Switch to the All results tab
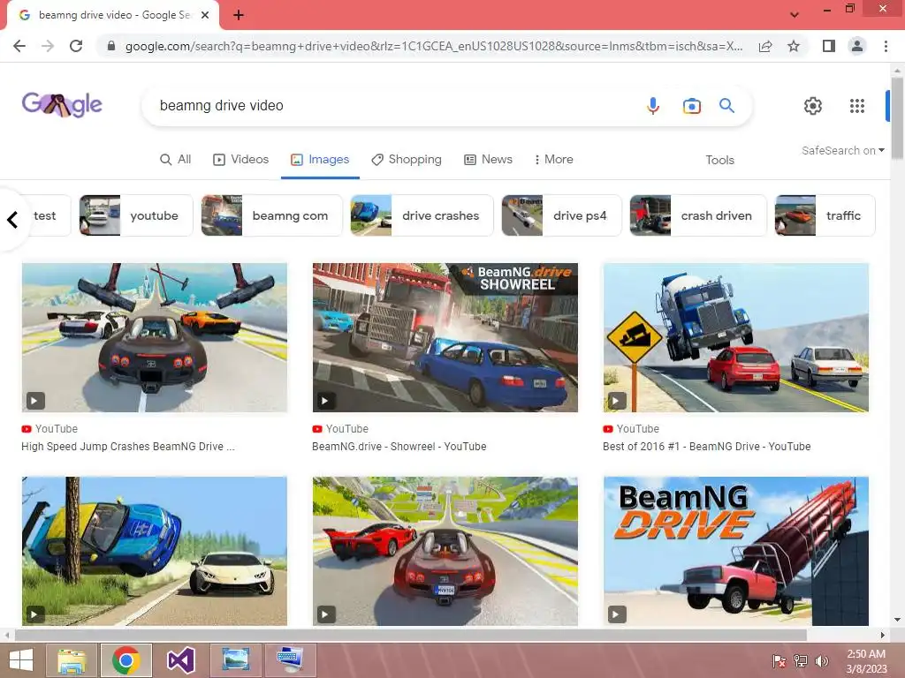Screen dimensions: 905x678 176,159
